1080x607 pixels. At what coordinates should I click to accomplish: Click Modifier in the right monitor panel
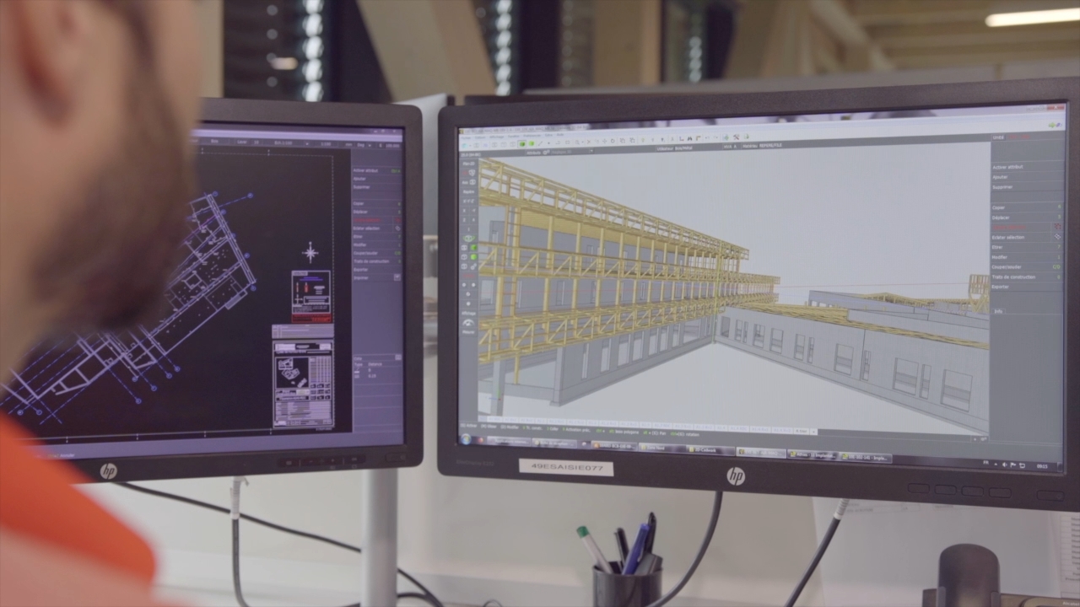[x=1000, y=257]
